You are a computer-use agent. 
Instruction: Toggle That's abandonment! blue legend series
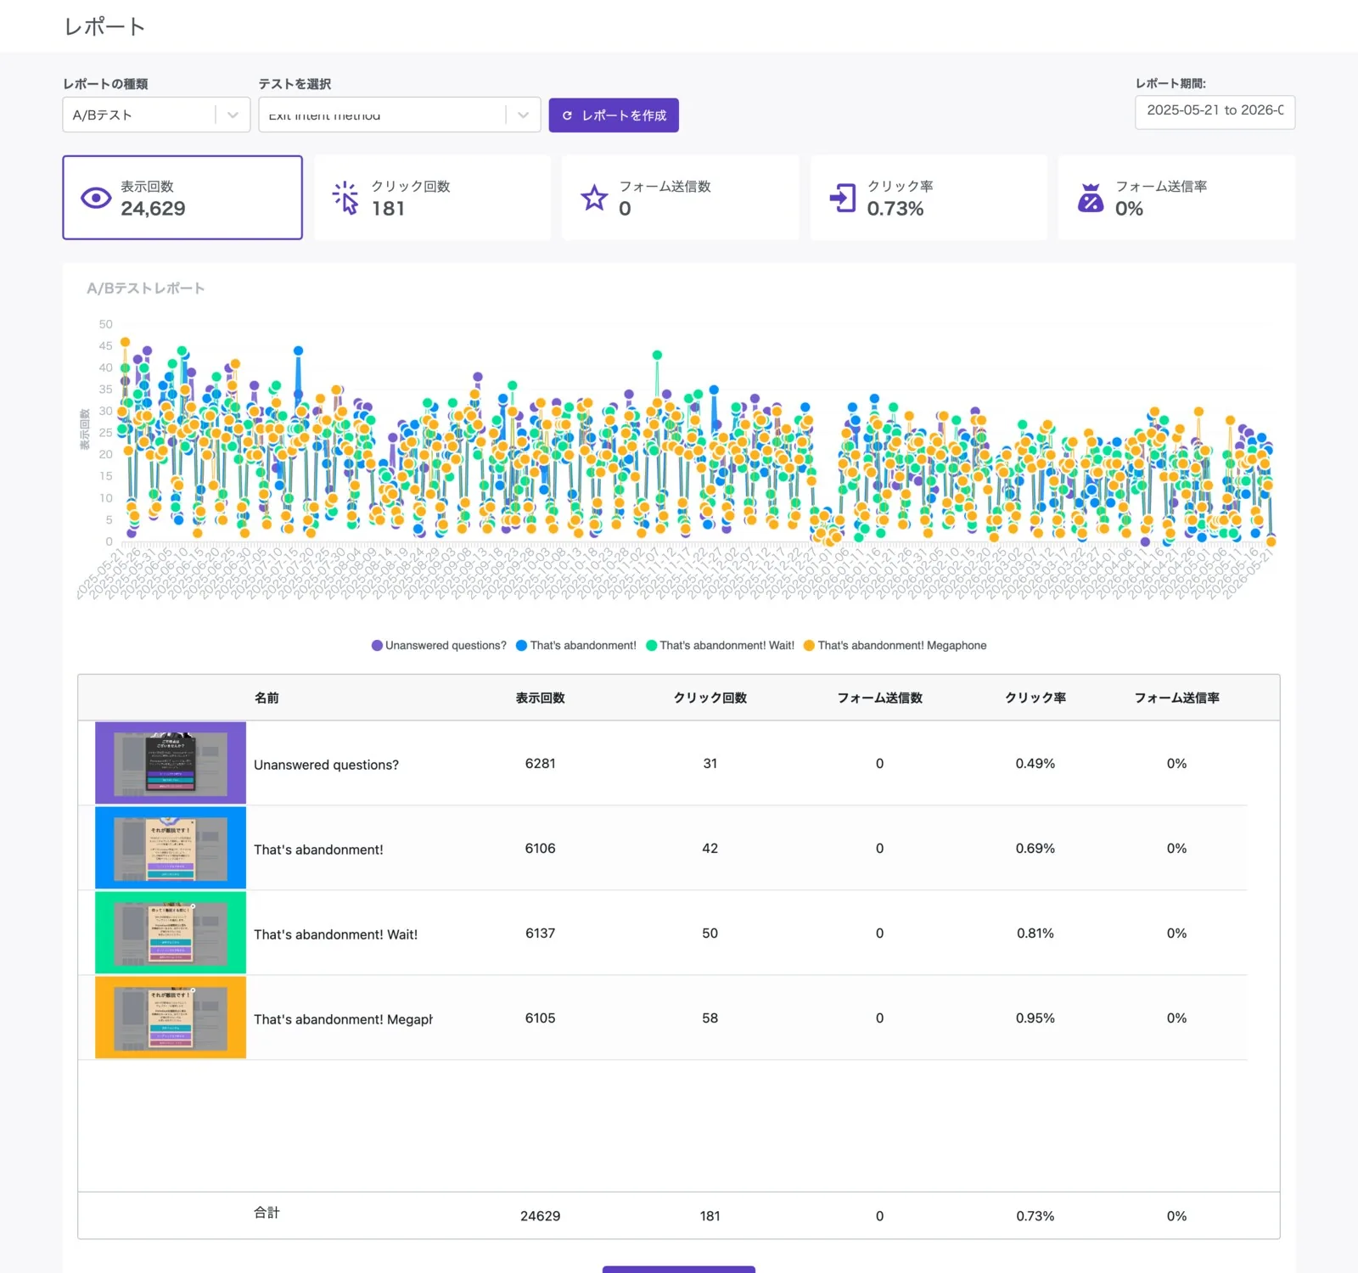tap(576, 646)
